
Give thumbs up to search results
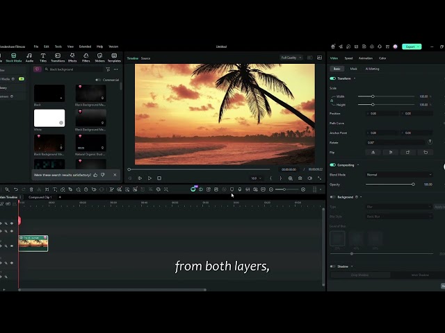click(95, 175)
